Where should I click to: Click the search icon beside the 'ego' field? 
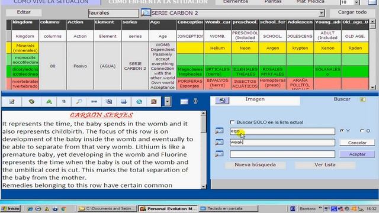point(219,131)
